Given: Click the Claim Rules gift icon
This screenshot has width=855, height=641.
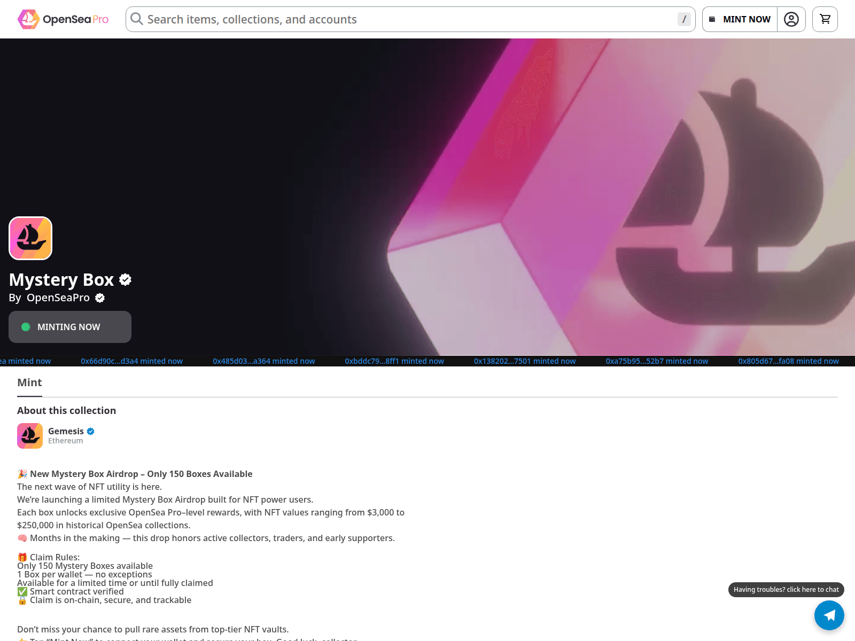Looking at the screenshot, I should [22, 557].
